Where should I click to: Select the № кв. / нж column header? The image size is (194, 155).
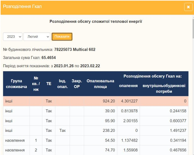tap(36, 84)
